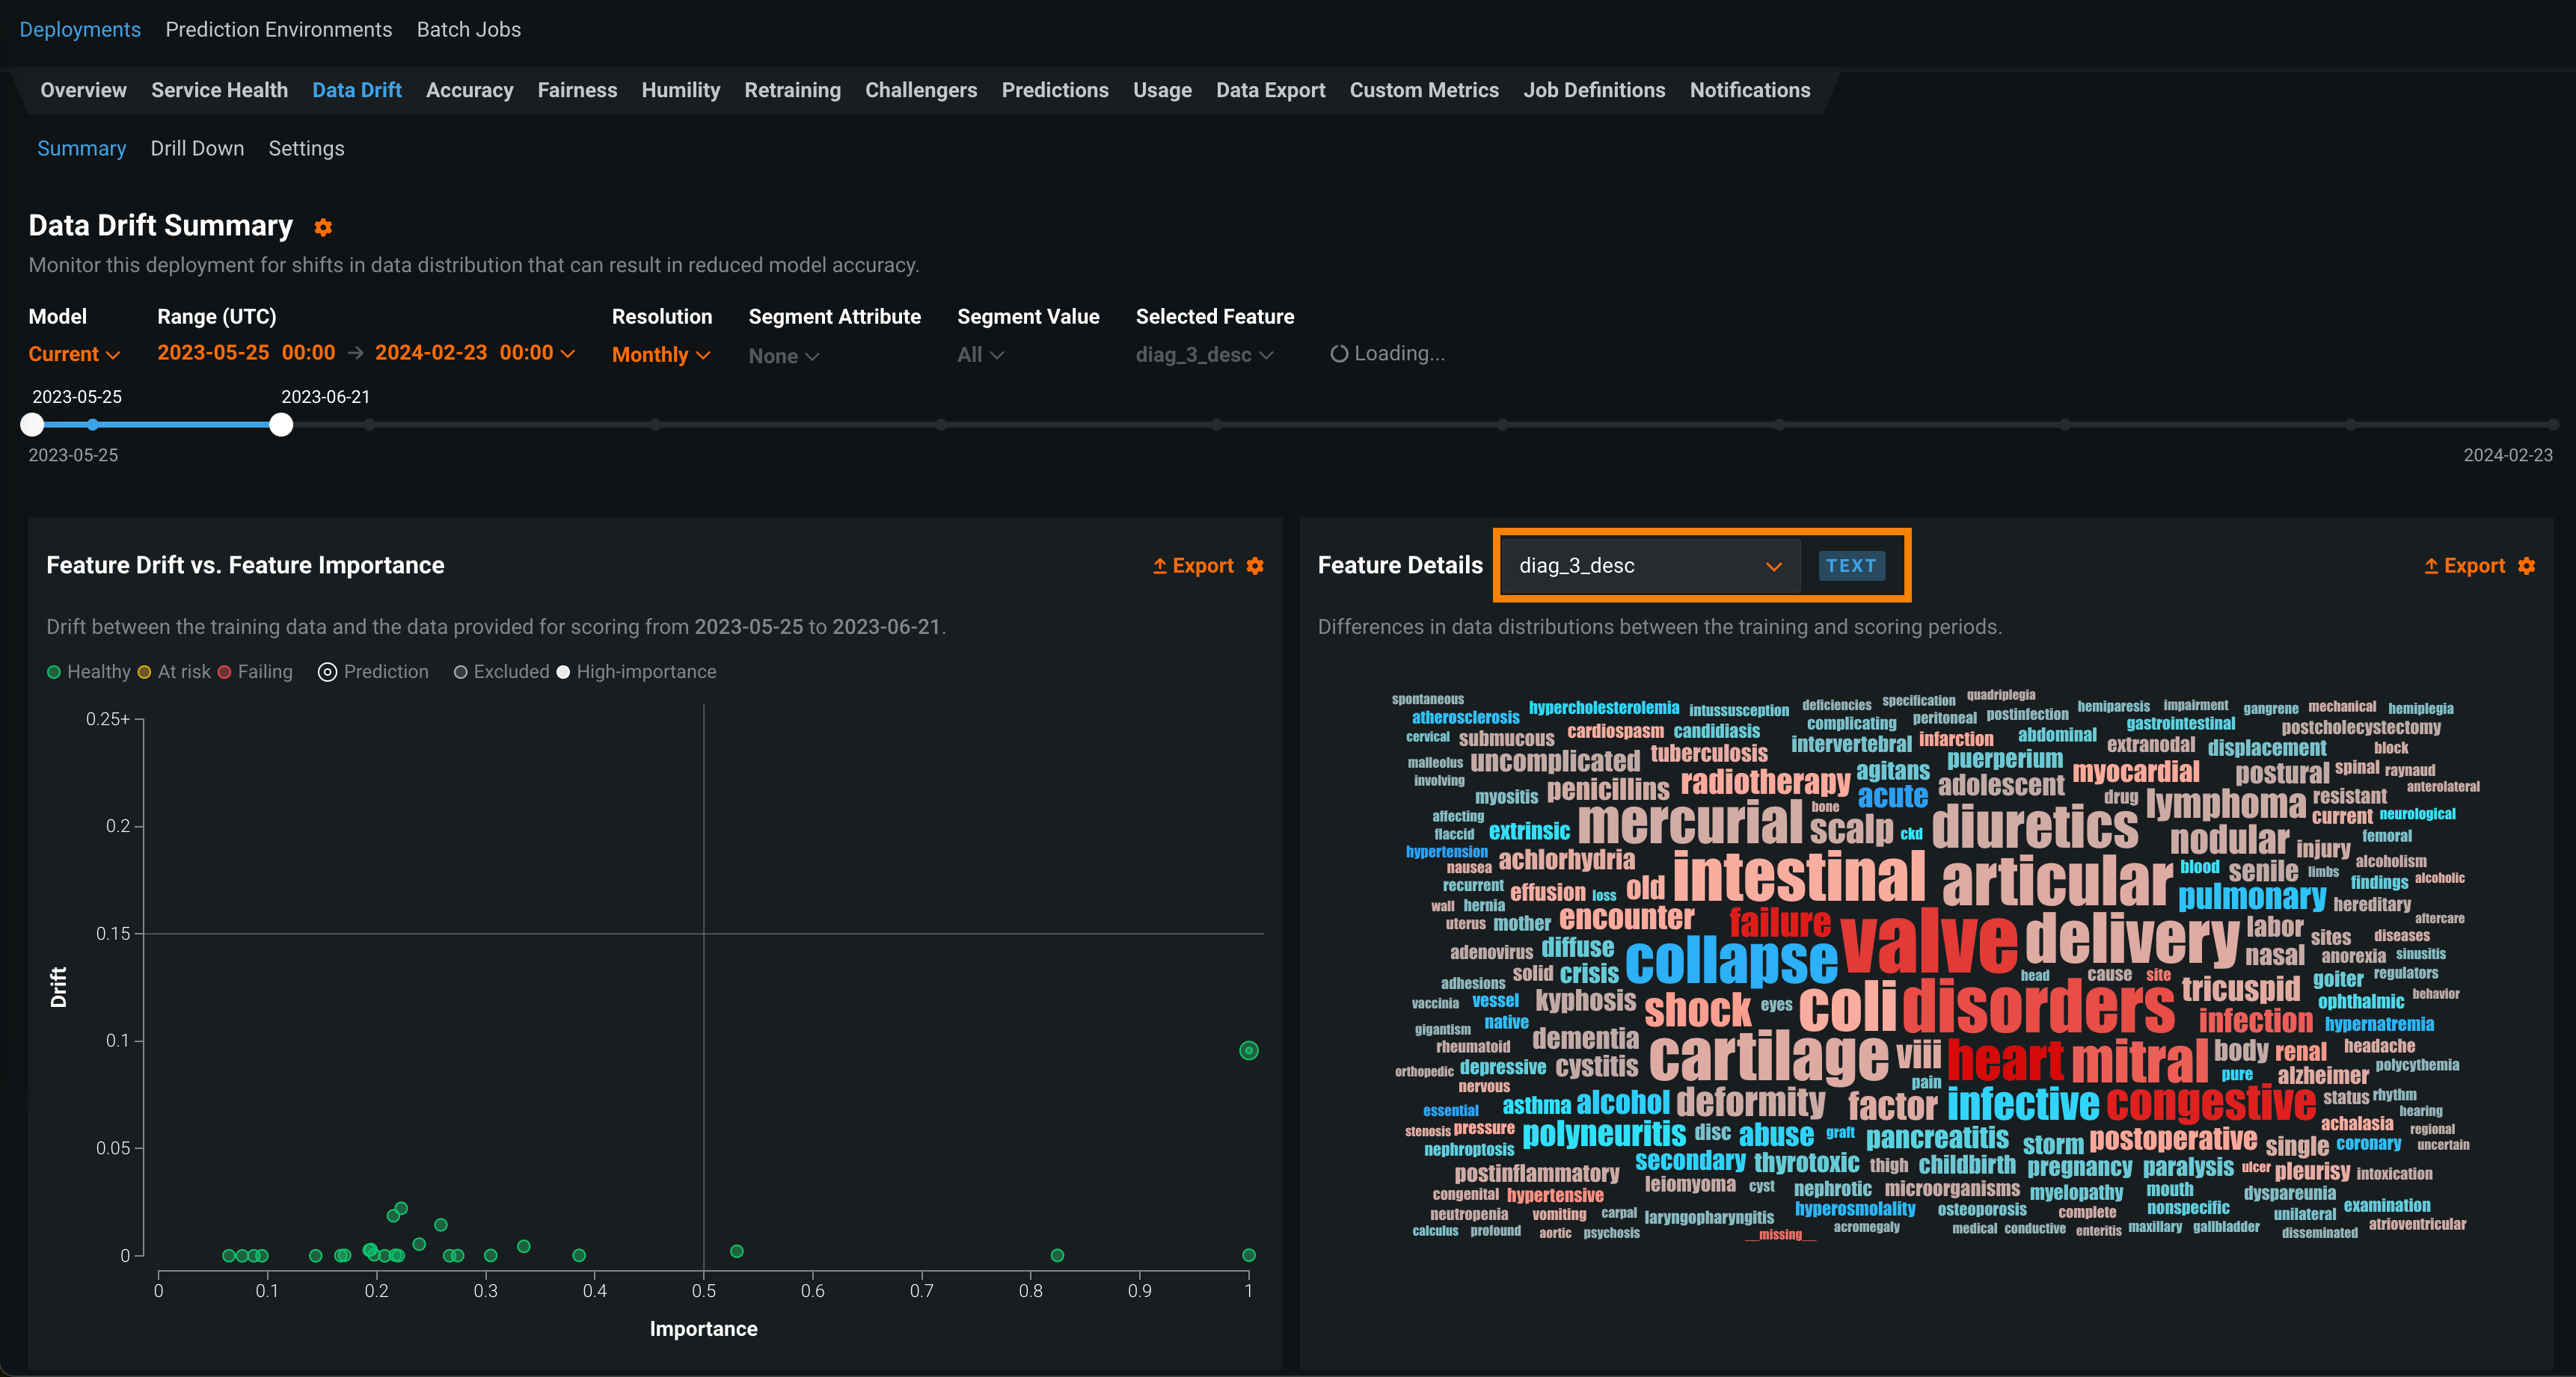2576x1377 pixels.
Task: Open the diag_3_desc feature details dropdown
Action: 1649,566
